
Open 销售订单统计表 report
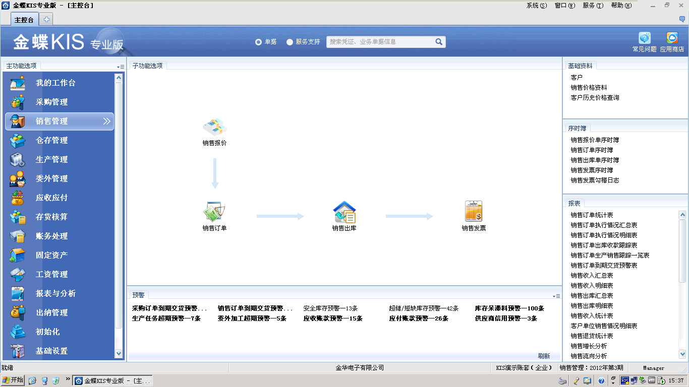[x=592, y=215]
